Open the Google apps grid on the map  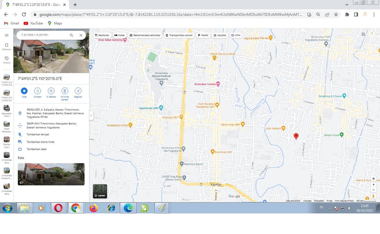(363, 34)
